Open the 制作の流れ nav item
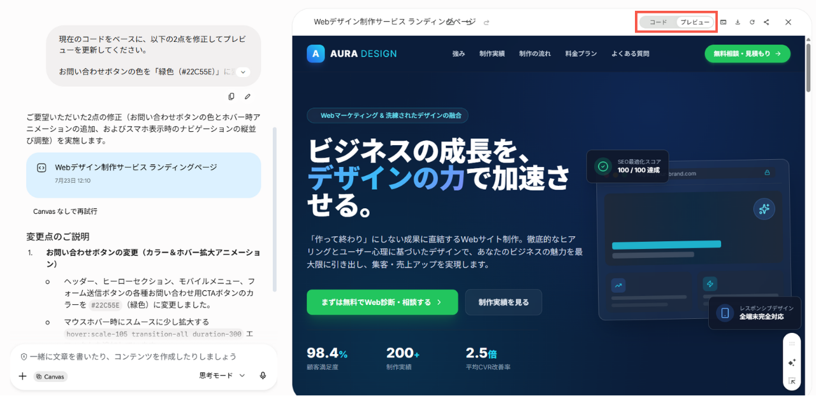This screenshot has width=816, height=396. pos(535,54)
